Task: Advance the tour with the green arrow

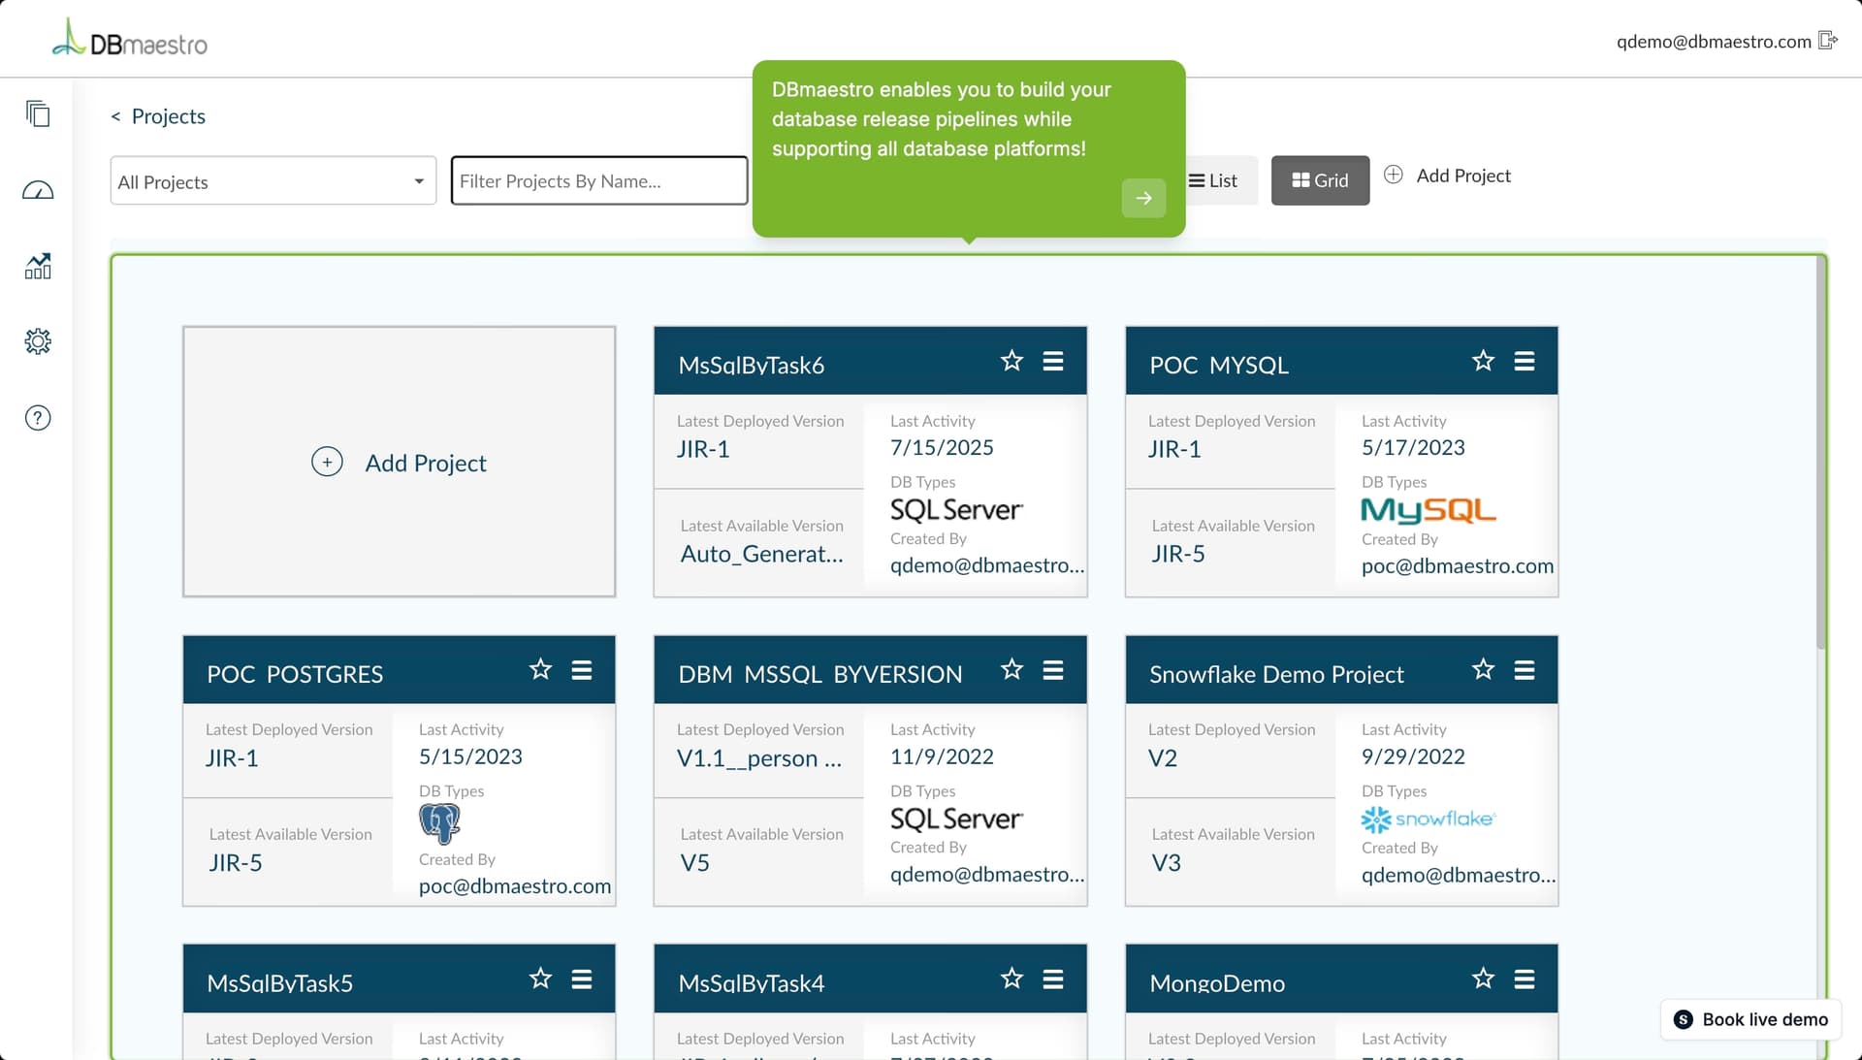Action: click(x=1143, y=198)
